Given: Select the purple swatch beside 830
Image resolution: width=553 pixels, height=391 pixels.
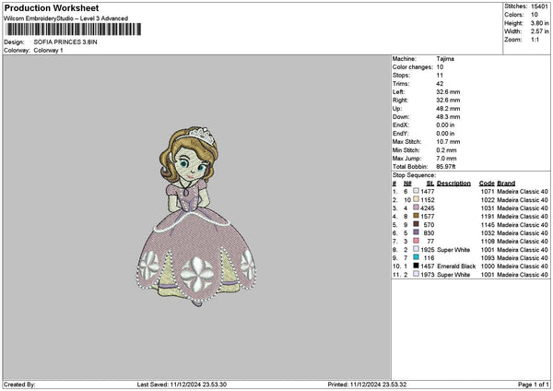Looking at the screenshot, I should click(x=417, y=232).
